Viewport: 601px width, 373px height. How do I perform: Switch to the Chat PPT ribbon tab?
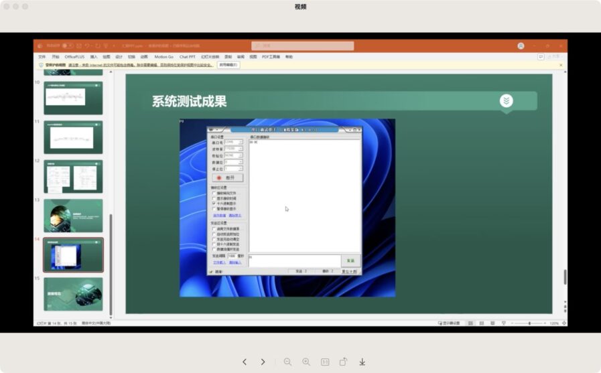click(x=187, y=57)
